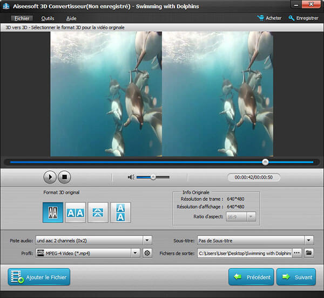Expand the Piste audio dropdown

147,240
